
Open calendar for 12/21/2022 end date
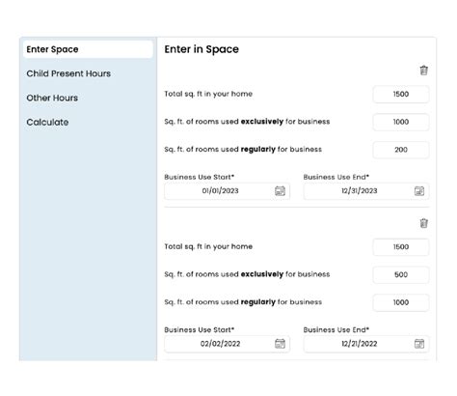(x=419, y=344)
